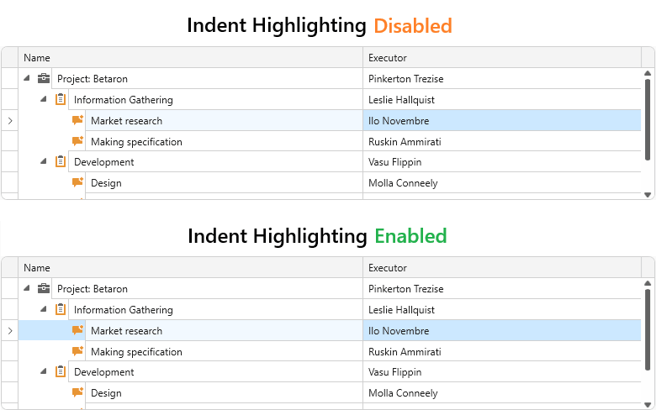Viewport: 656px width, 410px height.
Task: Click Name column header in top grid
Action: pos(190,58)
